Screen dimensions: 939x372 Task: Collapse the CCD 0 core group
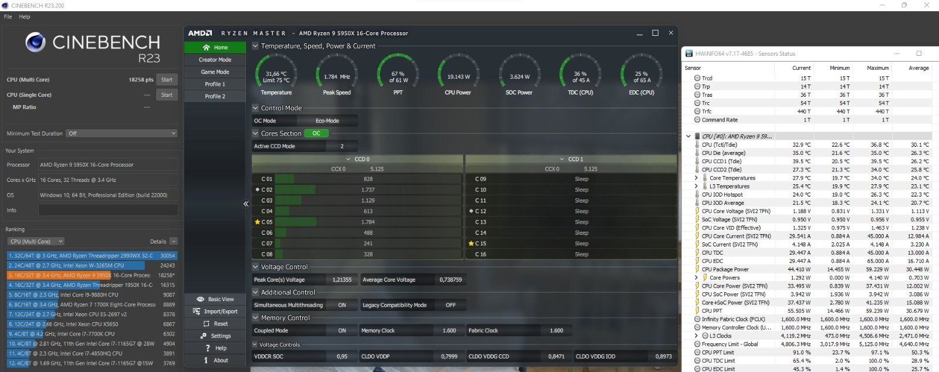[x=348, y=159]
